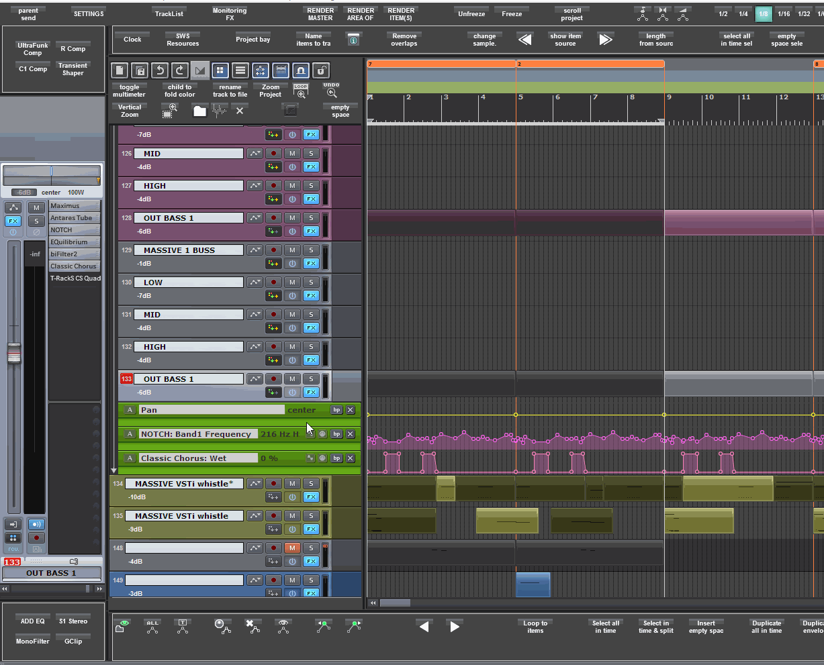Toggle snap magnet button in toolbar
The image size is (824, 665).
(301, 70)
